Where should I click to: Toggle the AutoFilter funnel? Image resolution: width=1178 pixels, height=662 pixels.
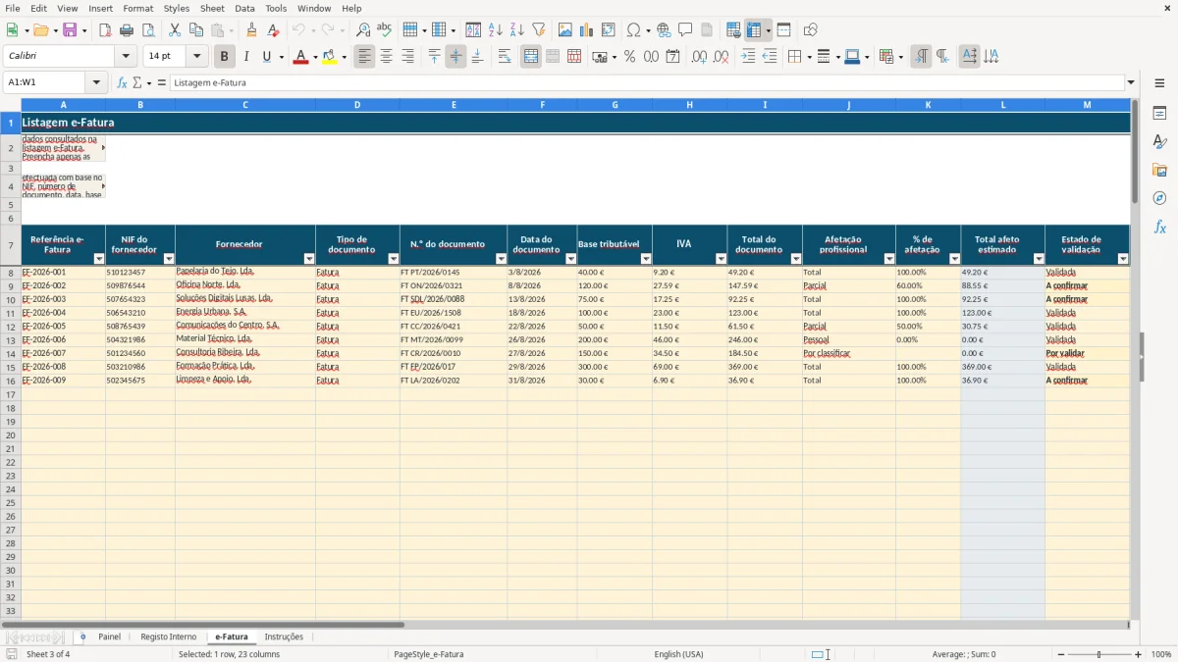coord(539,30)
